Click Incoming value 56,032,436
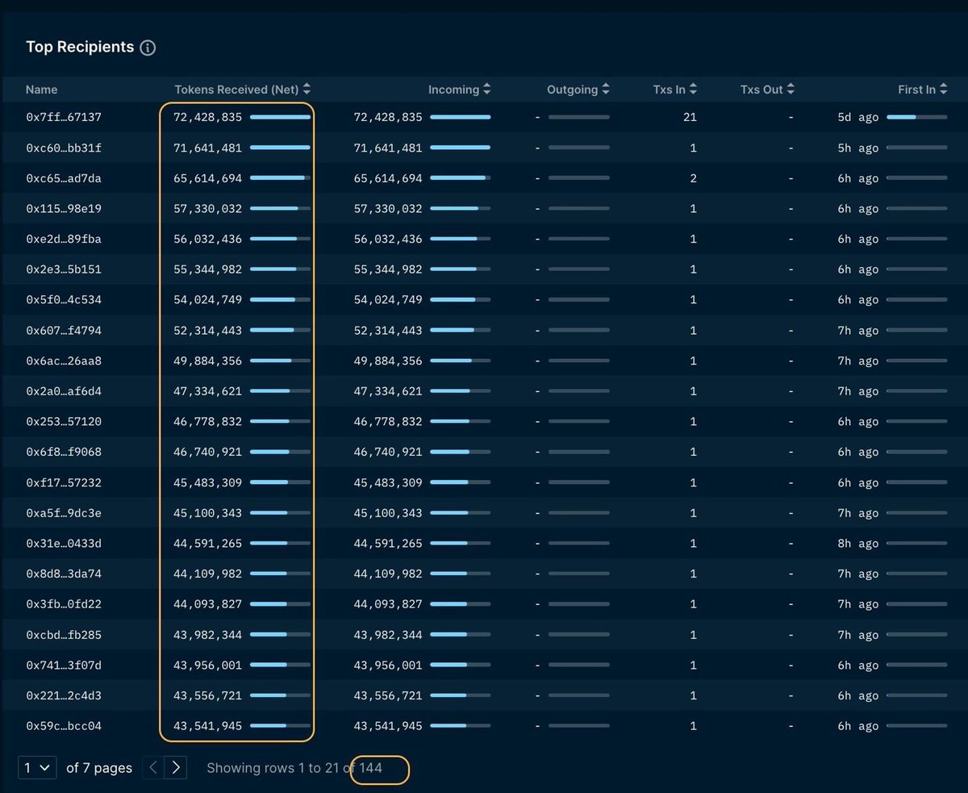 388,239
